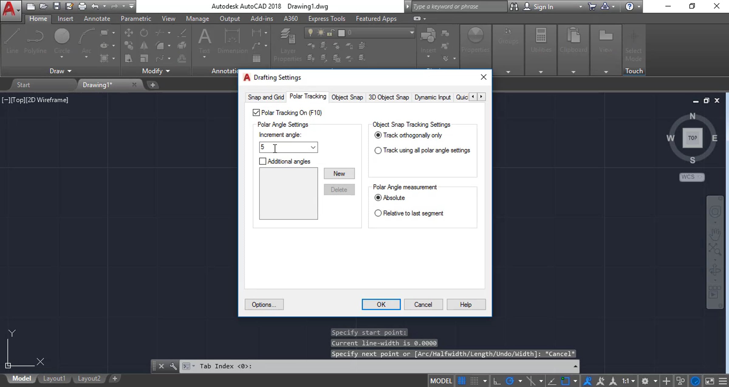Open the Increment angle dropdown list
This screenshot has height=387, width=729.
pyautogui.click(x=313, y=147)
